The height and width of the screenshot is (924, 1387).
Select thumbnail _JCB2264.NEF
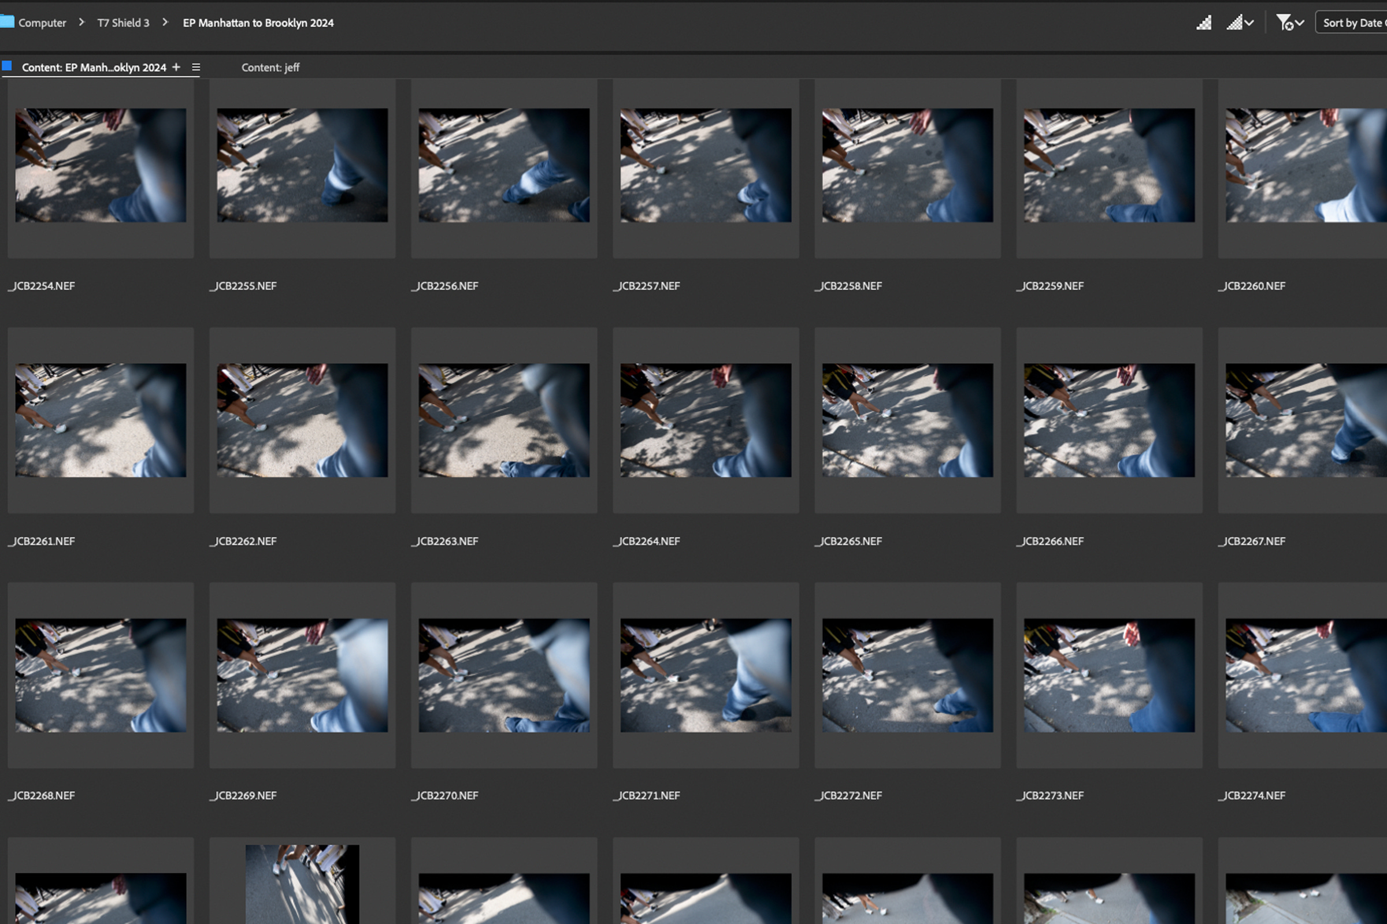pos(705,420)
